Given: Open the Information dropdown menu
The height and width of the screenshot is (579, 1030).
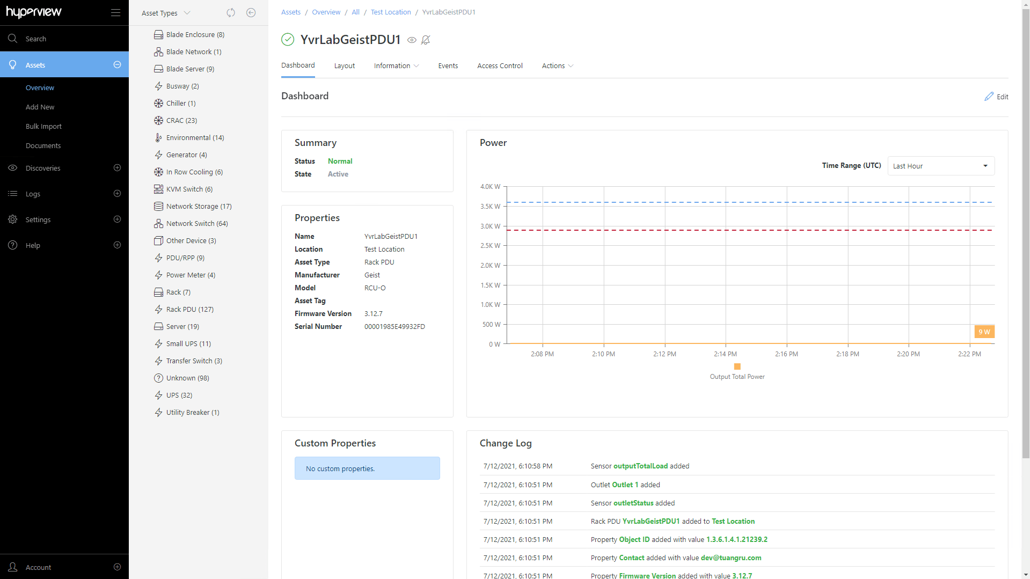Looking at the screenshot, I should pos(396,65).
